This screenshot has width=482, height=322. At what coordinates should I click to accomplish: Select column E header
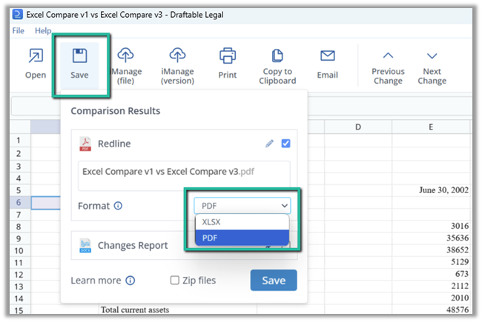(431, 127)
